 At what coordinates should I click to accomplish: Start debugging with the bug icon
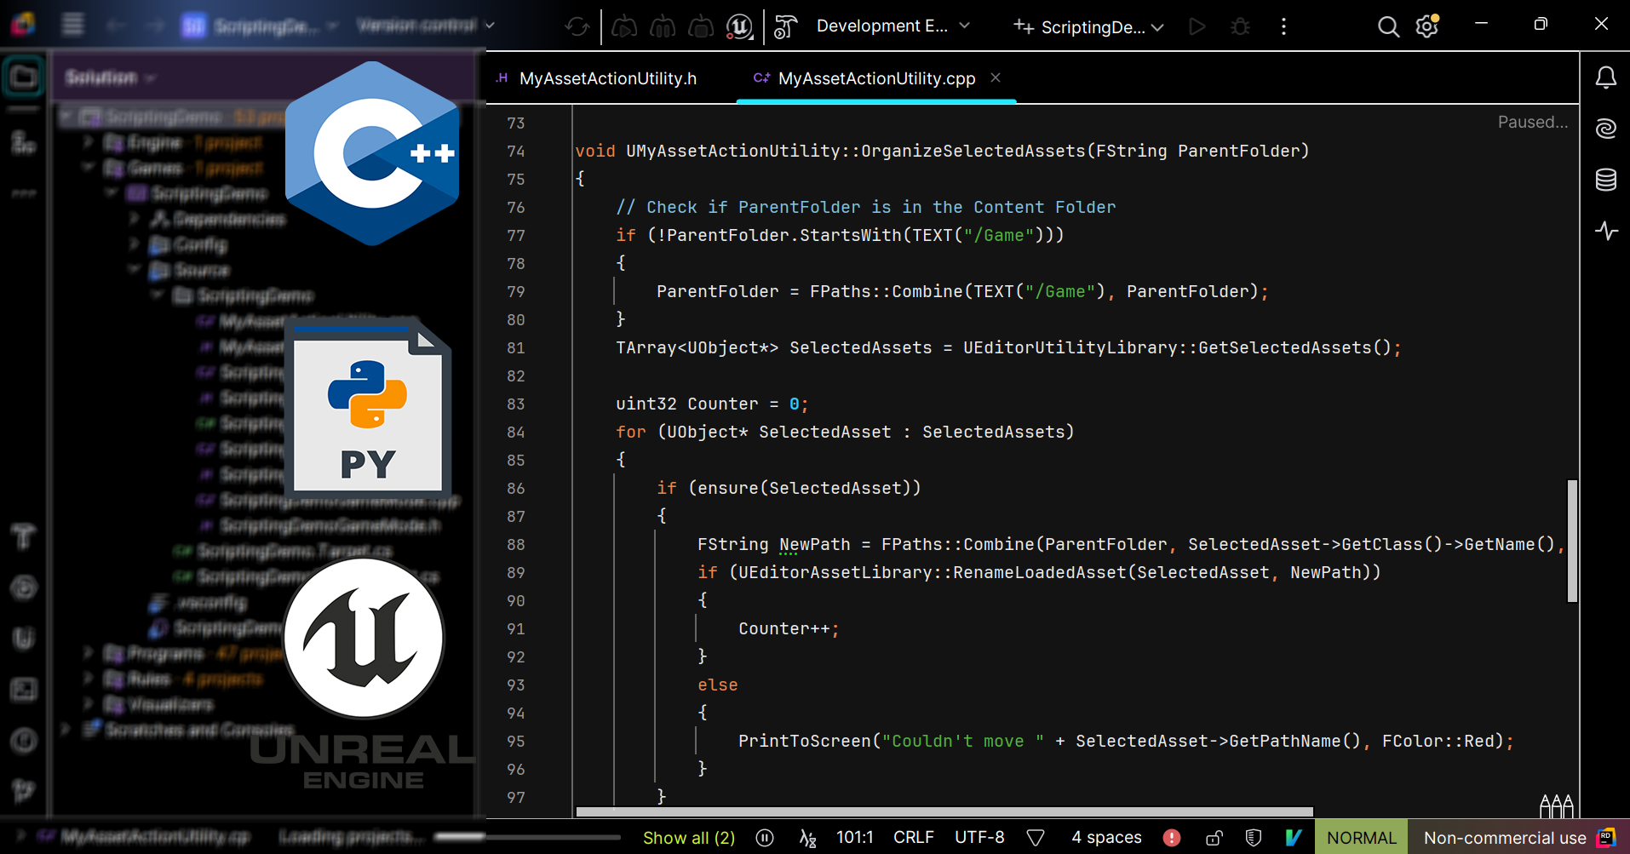tap(1241, 26)
